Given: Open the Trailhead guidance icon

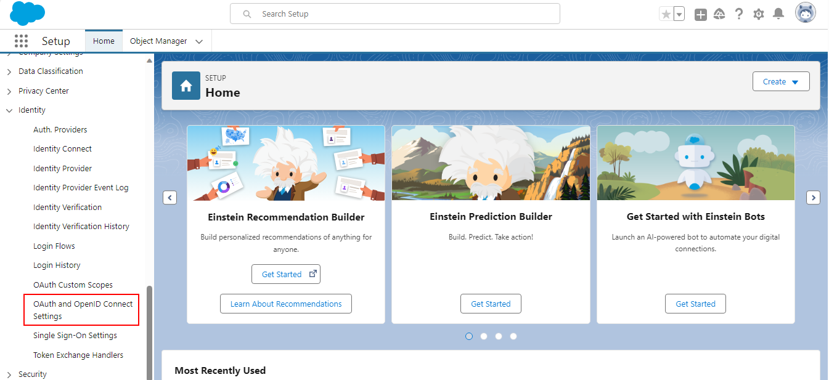Looking at the screenshot, I should point(719,14).
